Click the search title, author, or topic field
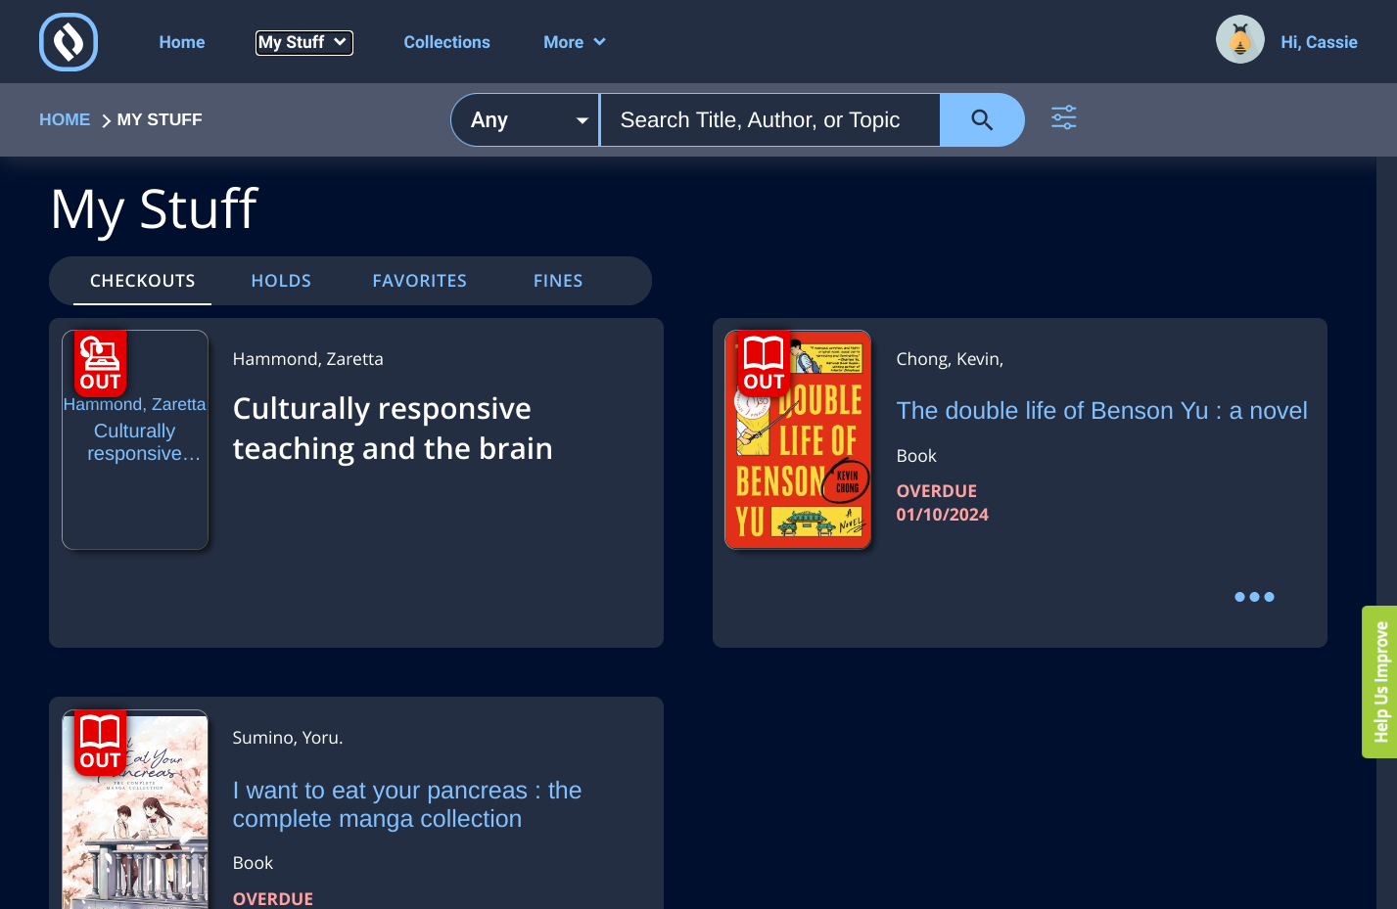 [769, 119]
